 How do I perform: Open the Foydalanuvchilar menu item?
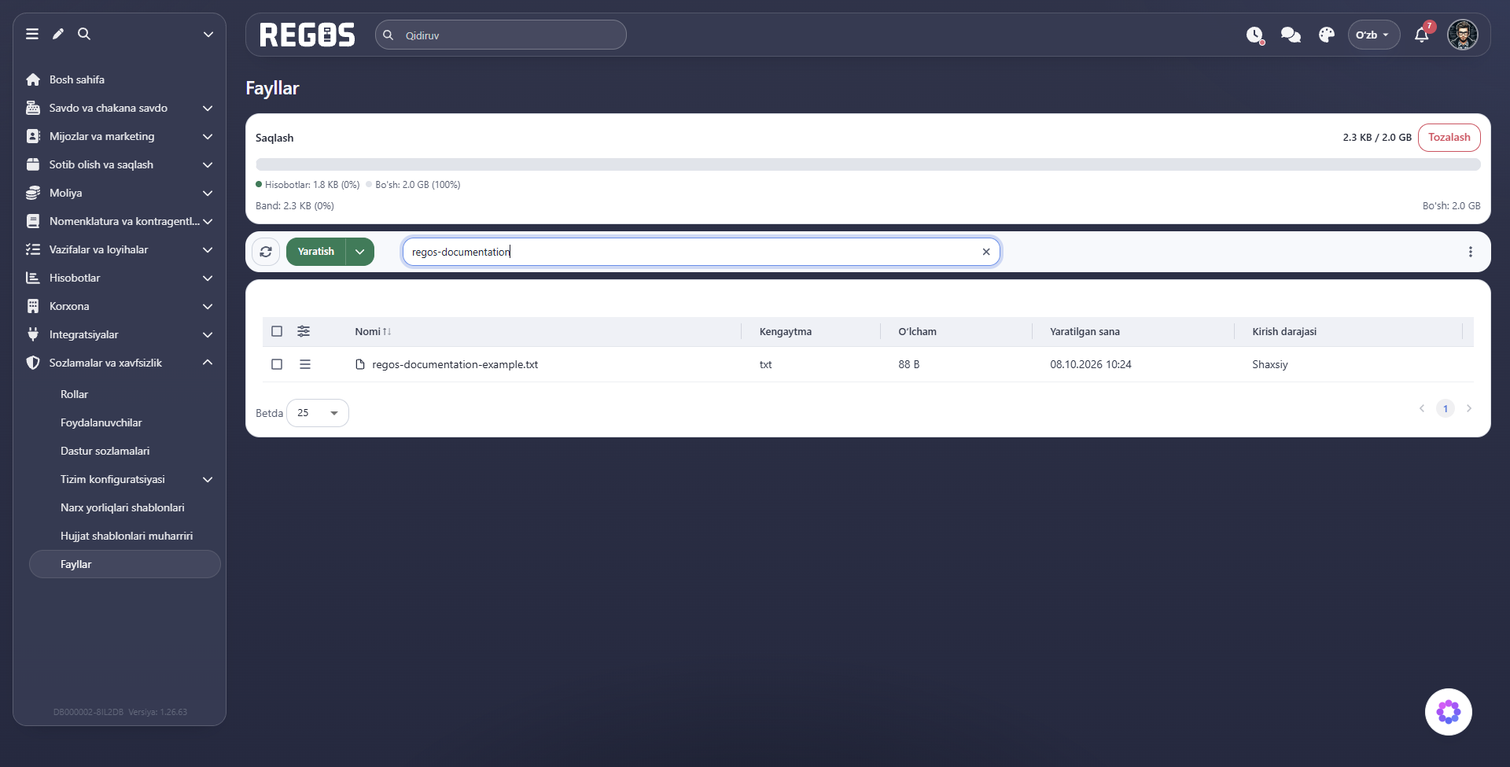101,422
